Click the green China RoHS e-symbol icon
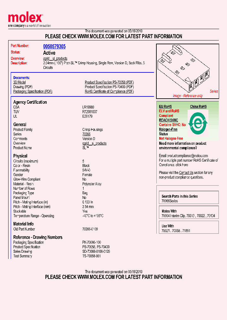The height and width of the screenshot is (320, 227). click(x=197, y=123)
